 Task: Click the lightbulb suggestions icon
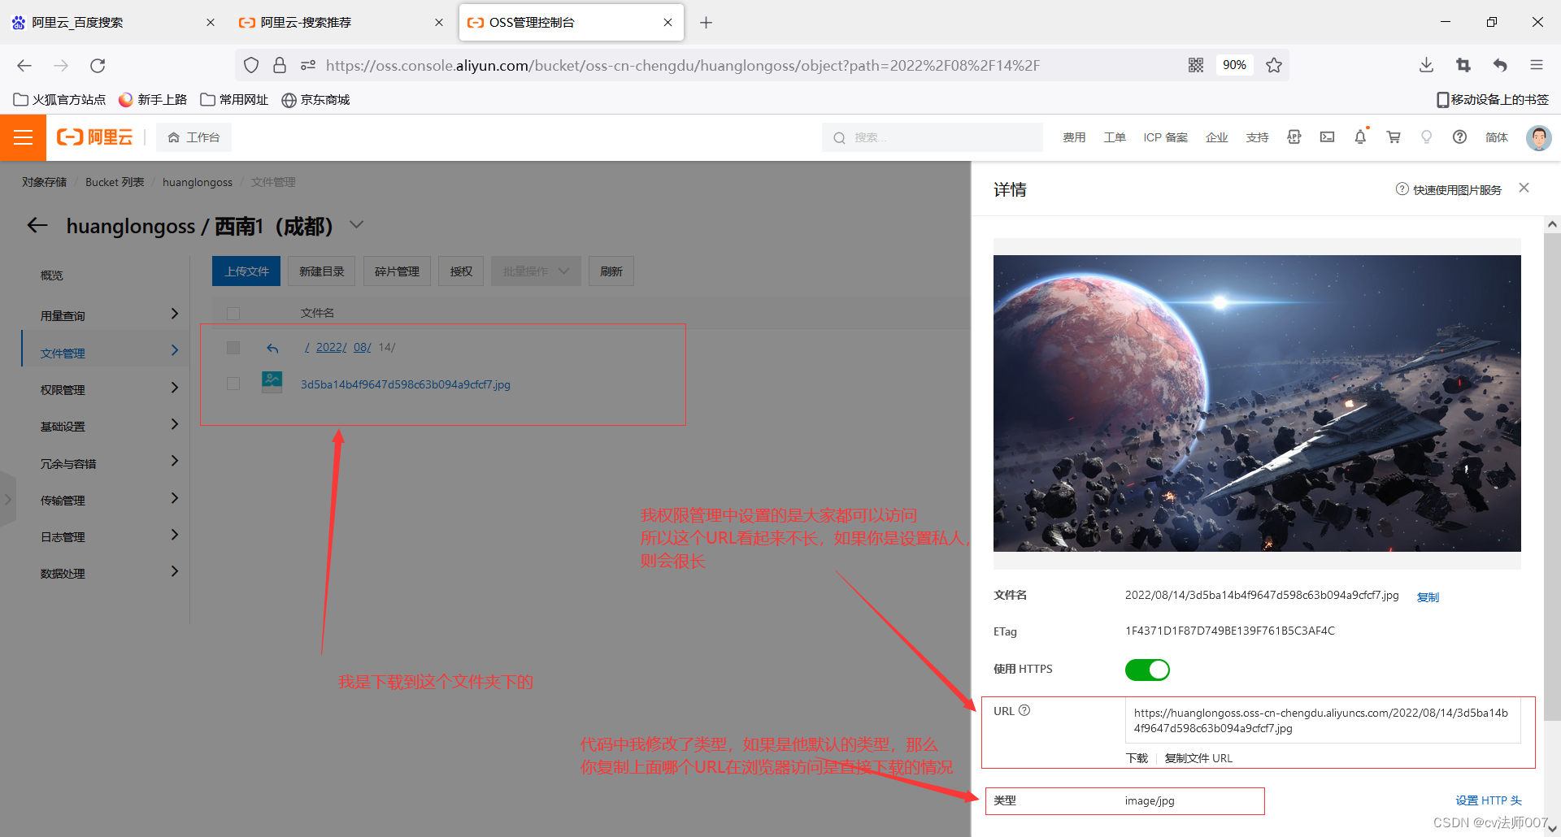click(x=1426, y=137)
